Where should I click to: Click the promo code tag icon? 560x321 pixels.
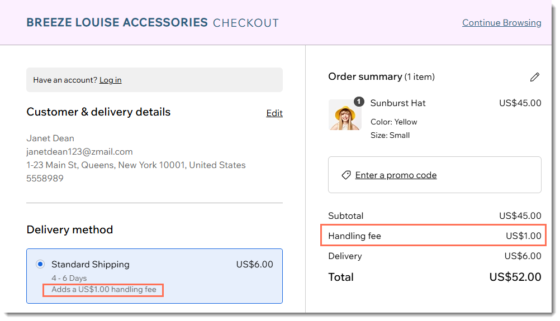(346, 175)
